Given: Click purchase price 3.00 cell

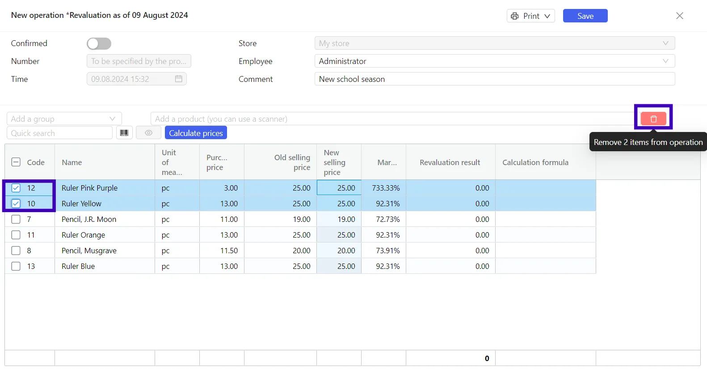Looking at the screenshot, I should coord(222,188).
